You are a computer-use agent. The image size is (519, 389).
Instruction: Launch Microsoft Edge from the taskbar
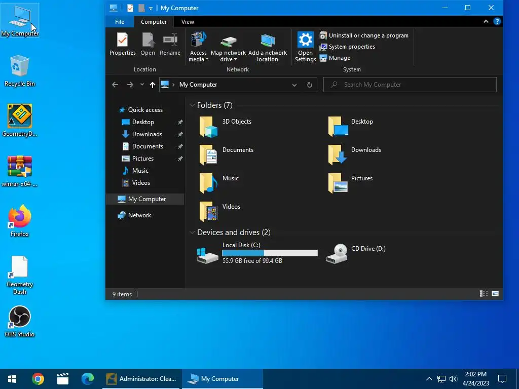coord(88,379)
